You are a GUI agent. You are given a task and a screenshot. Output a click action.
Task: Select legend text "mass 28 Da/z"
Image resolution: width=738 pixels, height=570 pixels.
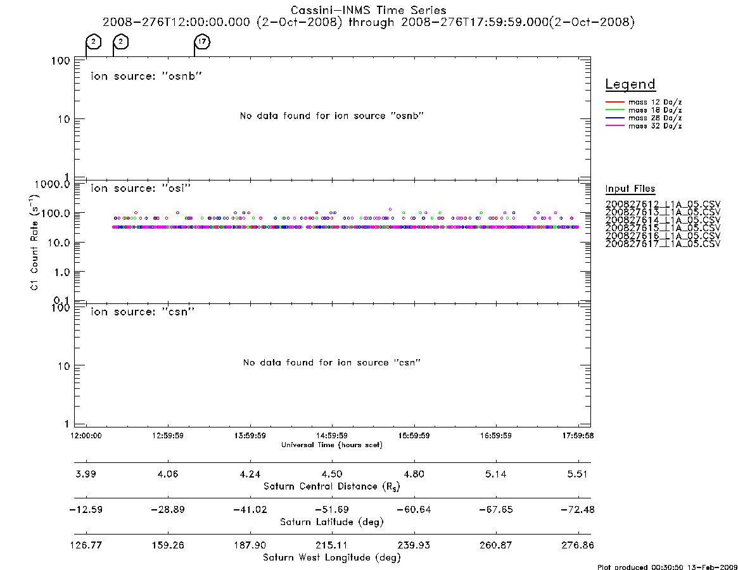[x=655, y=118]
